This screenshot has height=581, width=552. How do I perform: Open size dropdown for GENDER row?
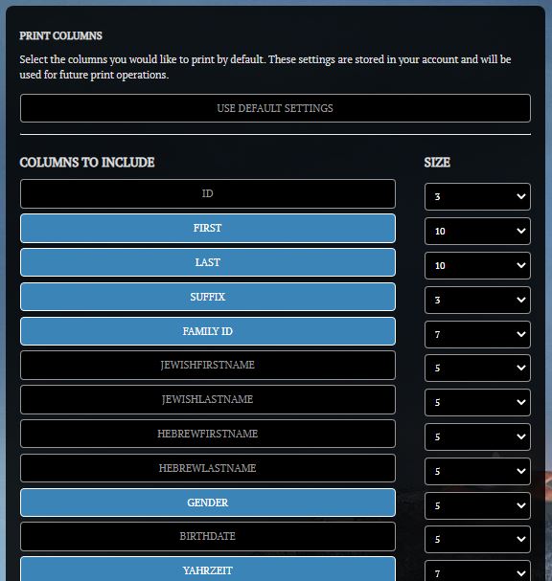click(x=477, y=505)
